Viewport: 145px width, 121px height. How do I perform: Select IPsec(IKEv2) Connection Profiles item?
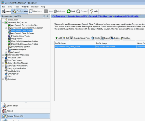pos(24,44)
